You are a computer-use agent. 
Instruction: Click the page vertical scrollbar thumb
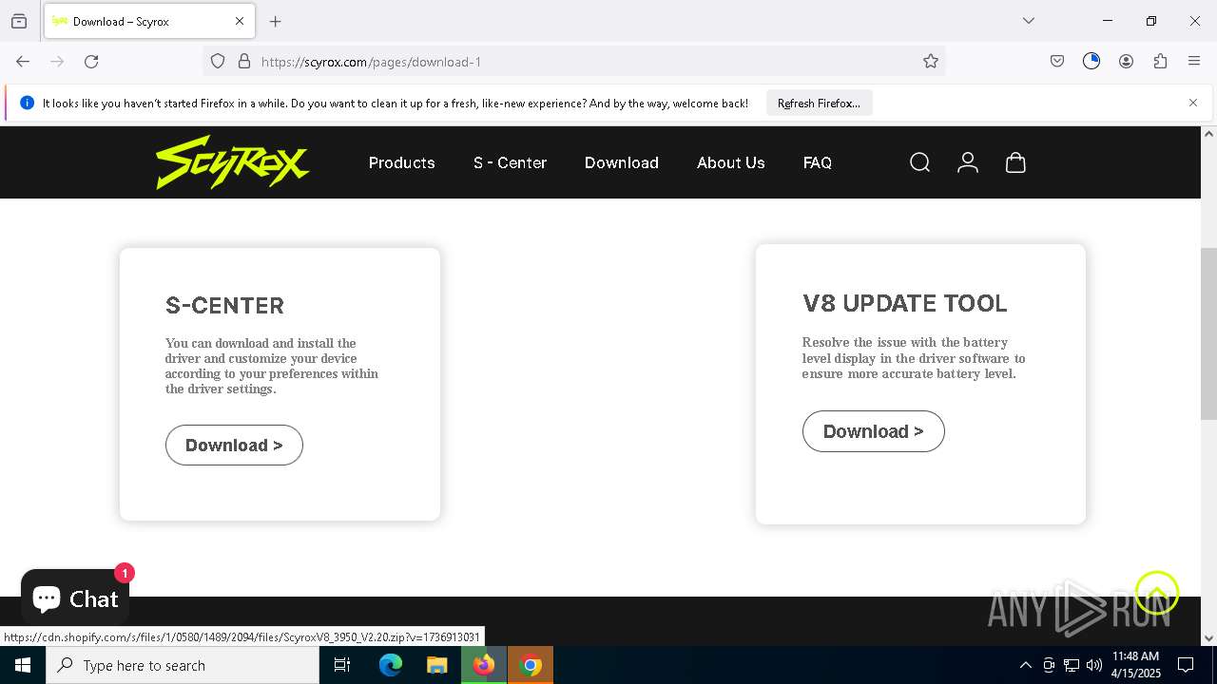tap(1208, 332)
